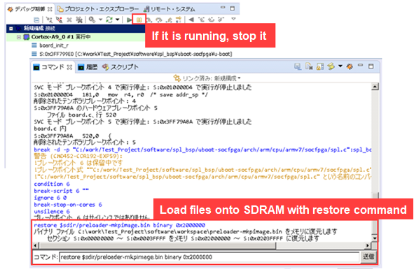The image size is (414, 269).
Task: Click the Interrupt (pause) button in the debug toolbar
Action: (139, 20)
